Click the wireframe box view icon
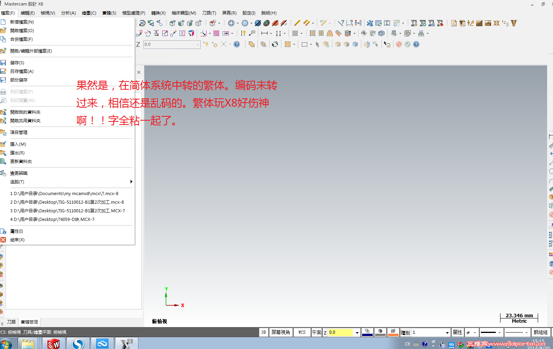Screen dimensions: 553x349 (381, 33)
